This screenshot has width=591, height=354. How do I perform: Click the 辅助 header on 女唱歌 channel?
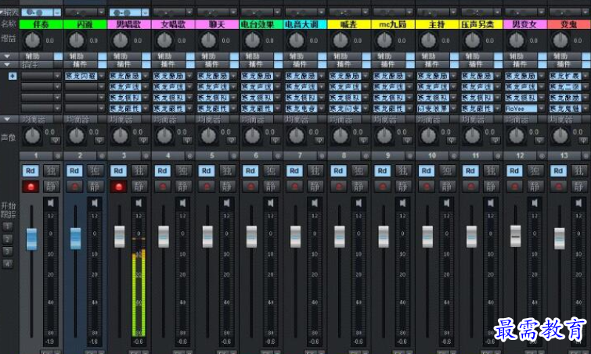click(x=168, y=56)
